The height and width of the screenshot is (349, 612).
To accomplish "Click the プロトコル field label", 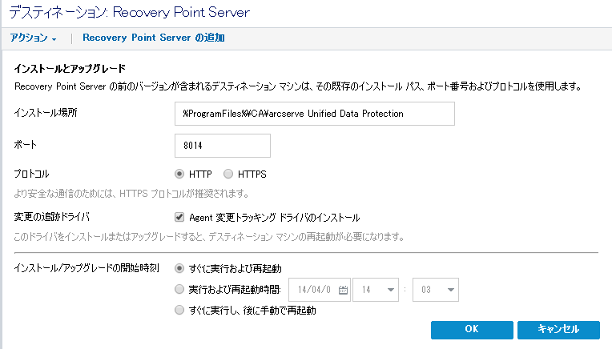I will [x=36, y=174].
